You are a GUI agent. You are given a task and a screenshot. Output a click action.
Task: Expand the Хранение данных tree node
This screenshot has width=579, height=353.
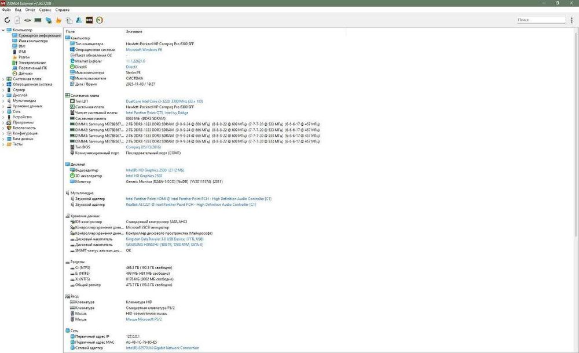pyautogui.click(x=3, y=106)
